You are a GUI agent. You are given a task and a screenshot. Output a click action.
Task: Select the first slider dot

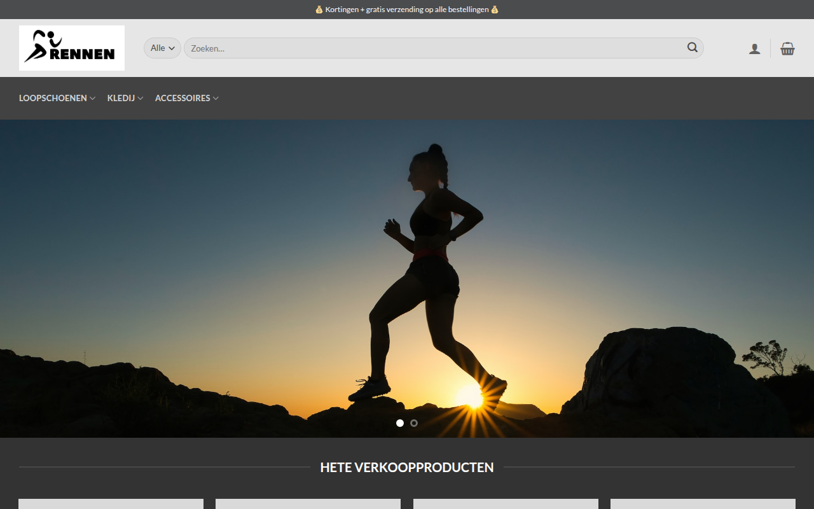click(400, 423)
